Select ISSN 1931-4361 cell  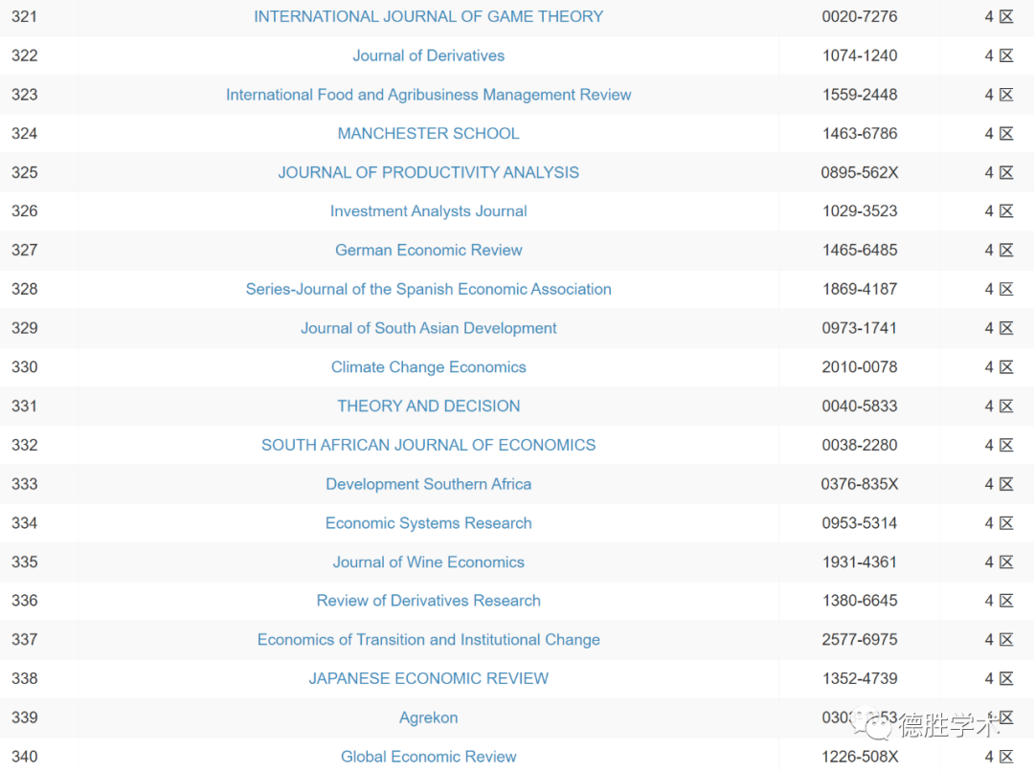[x=859, y=562]
